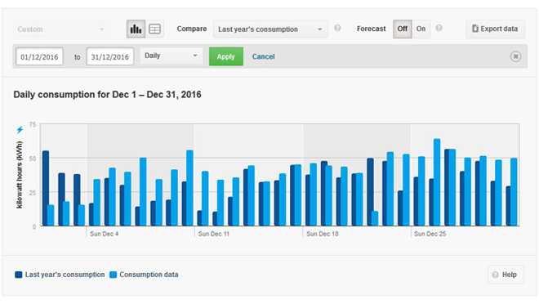The image size is (539, 304).
Task: Click the Cancel link
Action: click(x=263, y=56)
